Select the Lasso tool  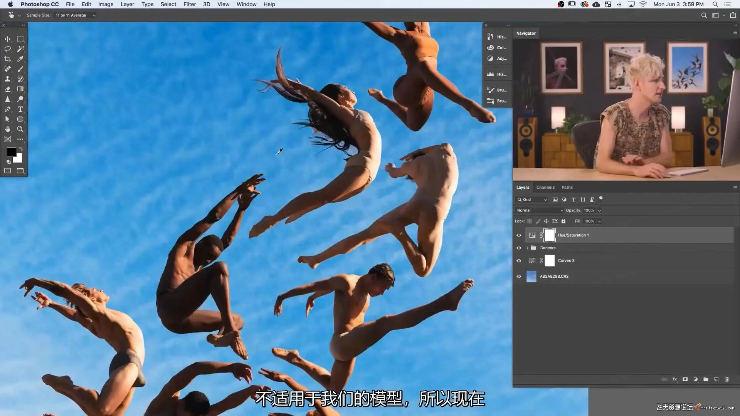(x=7, y=49)
